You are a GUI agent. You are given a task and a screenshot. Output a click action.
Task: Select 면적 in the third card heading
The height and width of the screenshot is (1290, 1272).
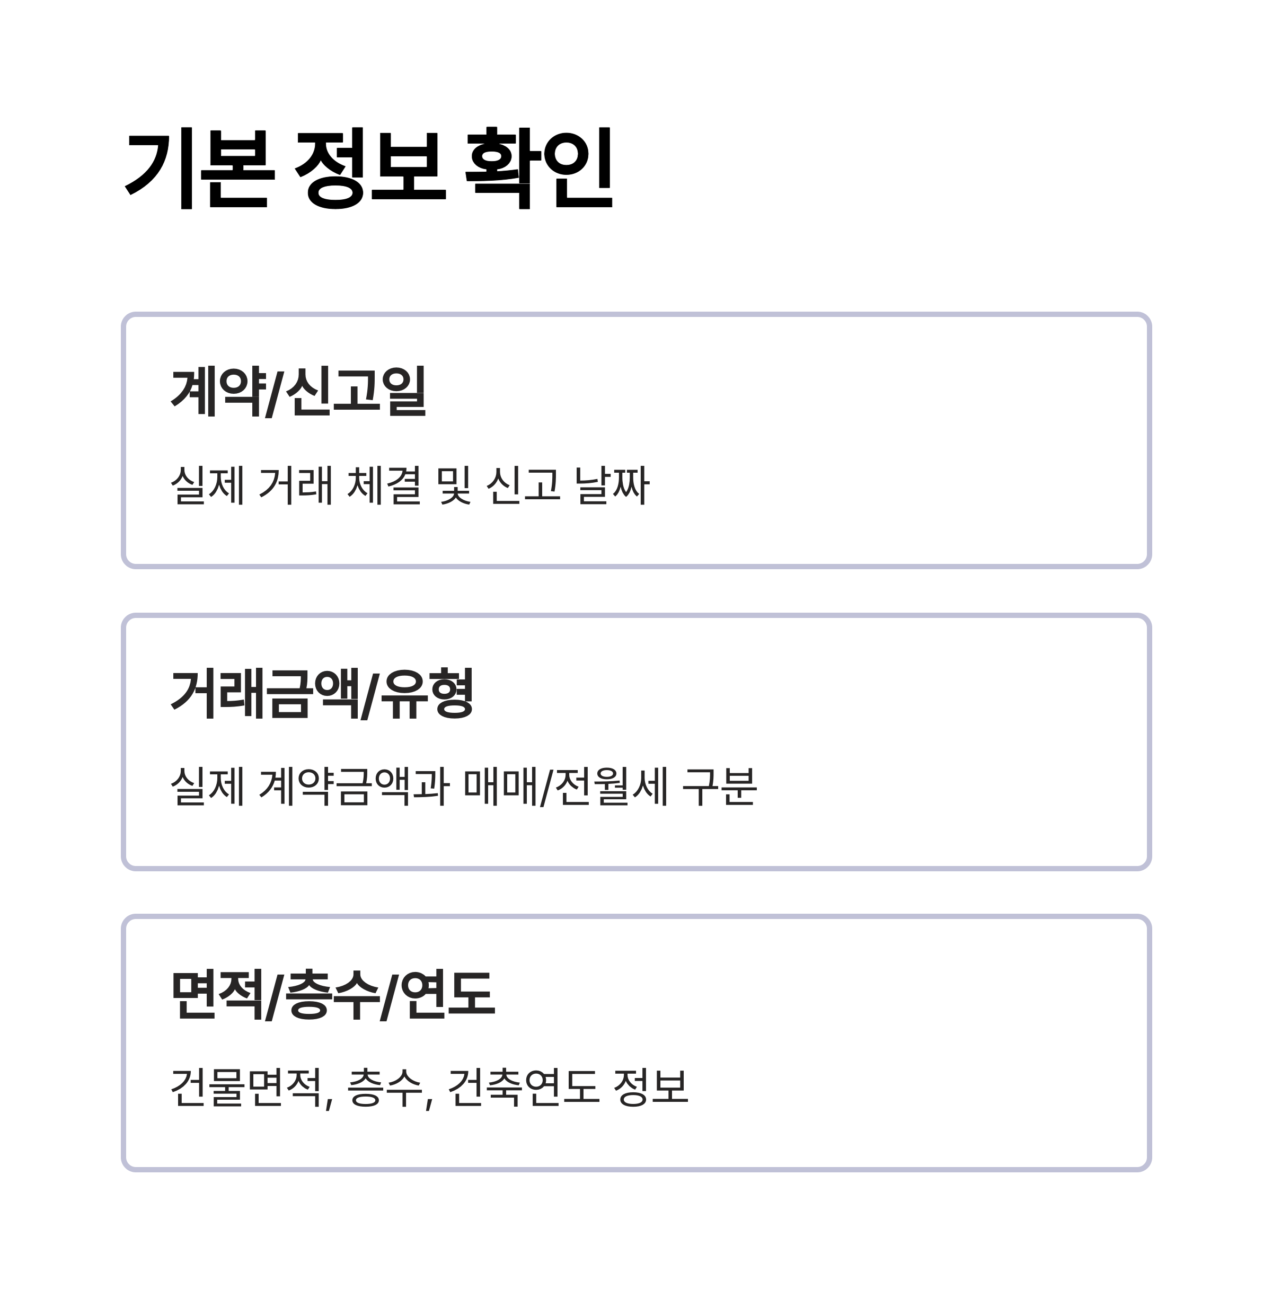coord(216,995)
